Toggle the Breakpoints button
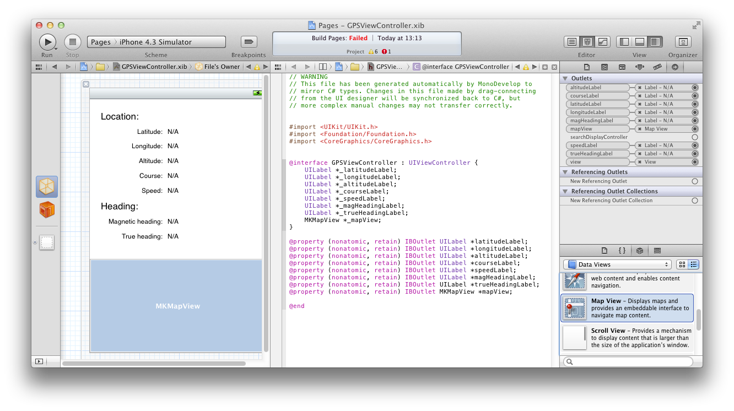 click(x=249, y=42)
